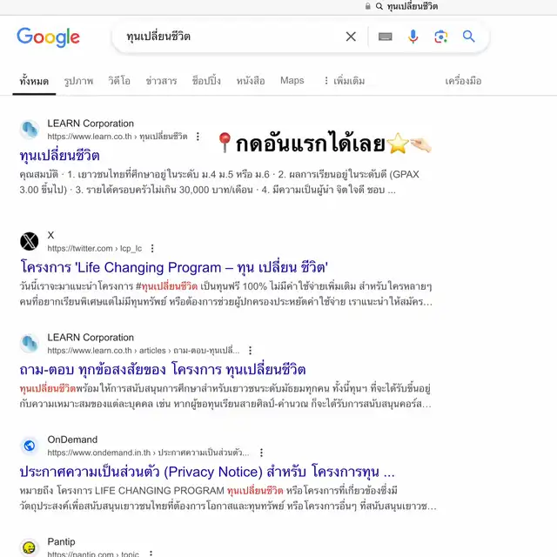557x557 pixels.
Task: Open the on-screen keyboard input tool
Action: 385,37
